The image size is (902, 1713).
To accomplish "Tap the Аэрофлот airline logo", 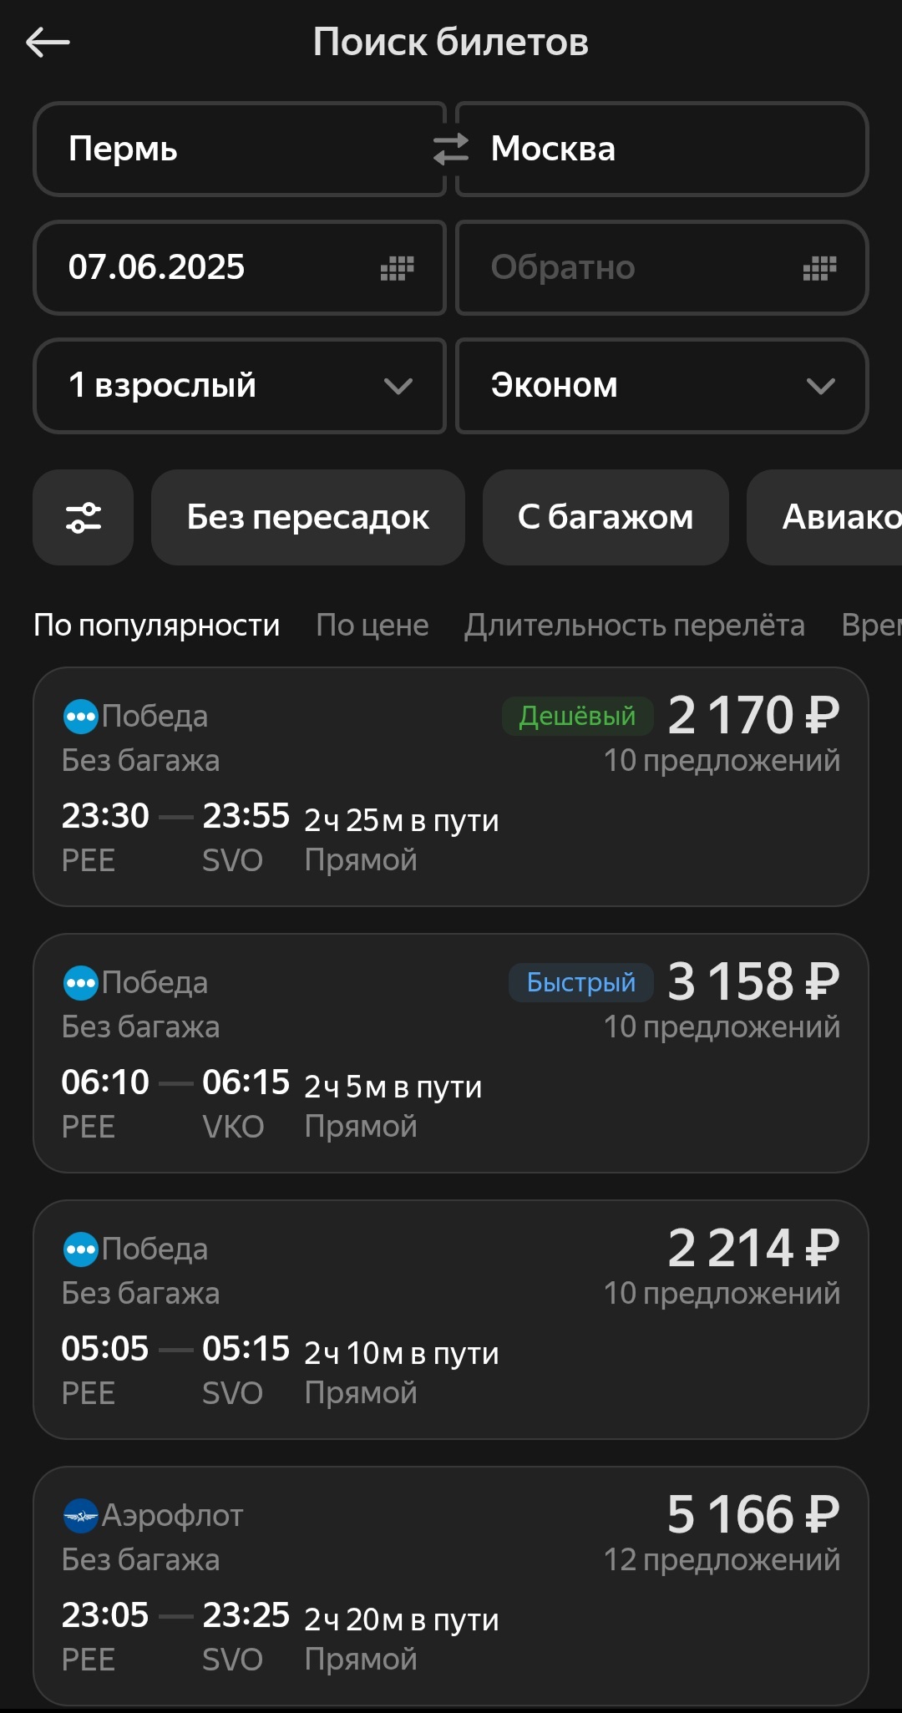I will pos(80,1516).
